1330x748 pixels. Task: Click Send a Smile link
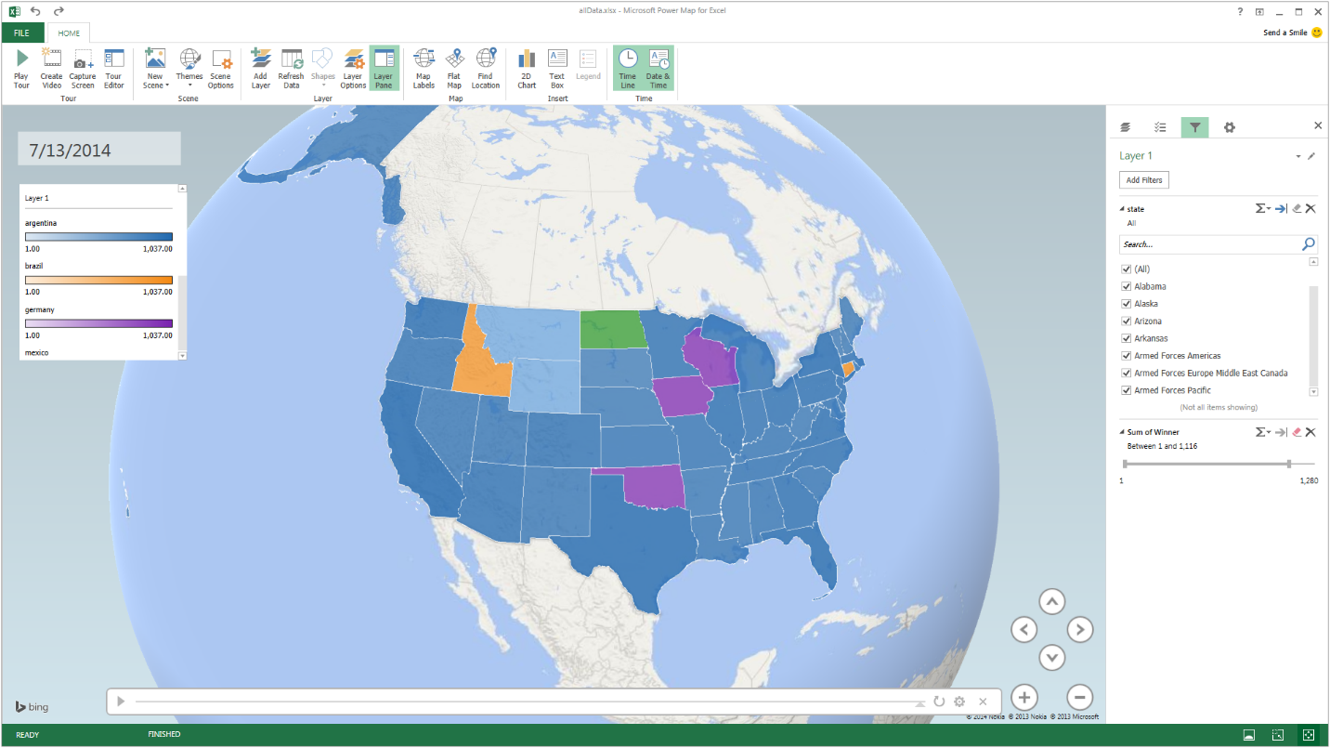[1286, 33]
